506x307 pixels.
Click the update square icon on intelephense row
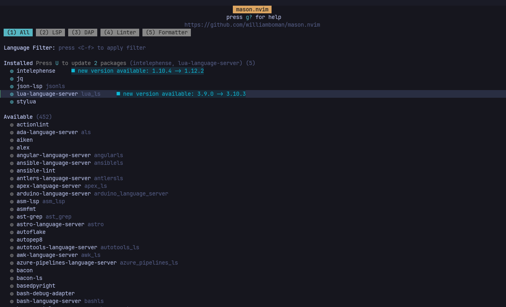click(x=73, y=71)
